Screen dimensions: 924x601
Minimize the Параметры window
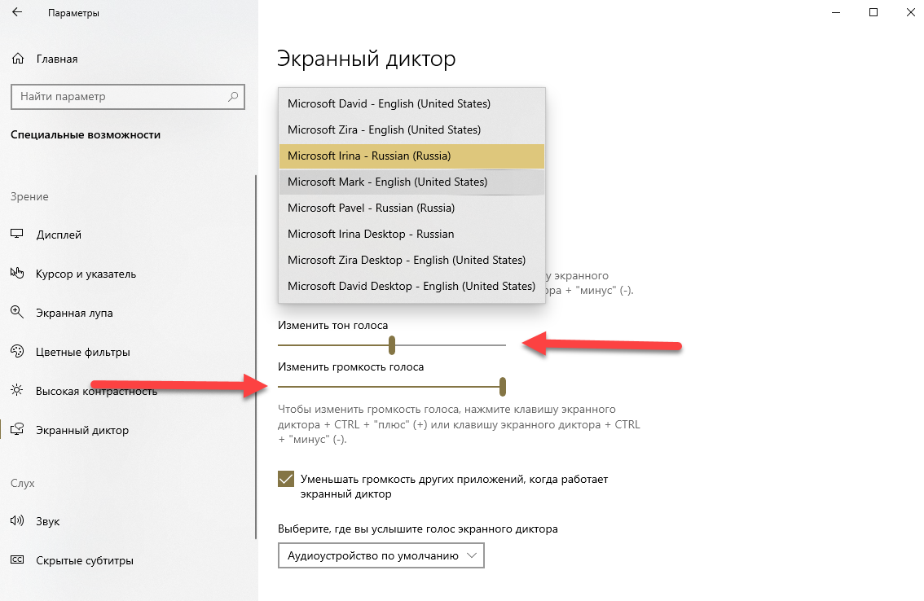coord(836,12)
